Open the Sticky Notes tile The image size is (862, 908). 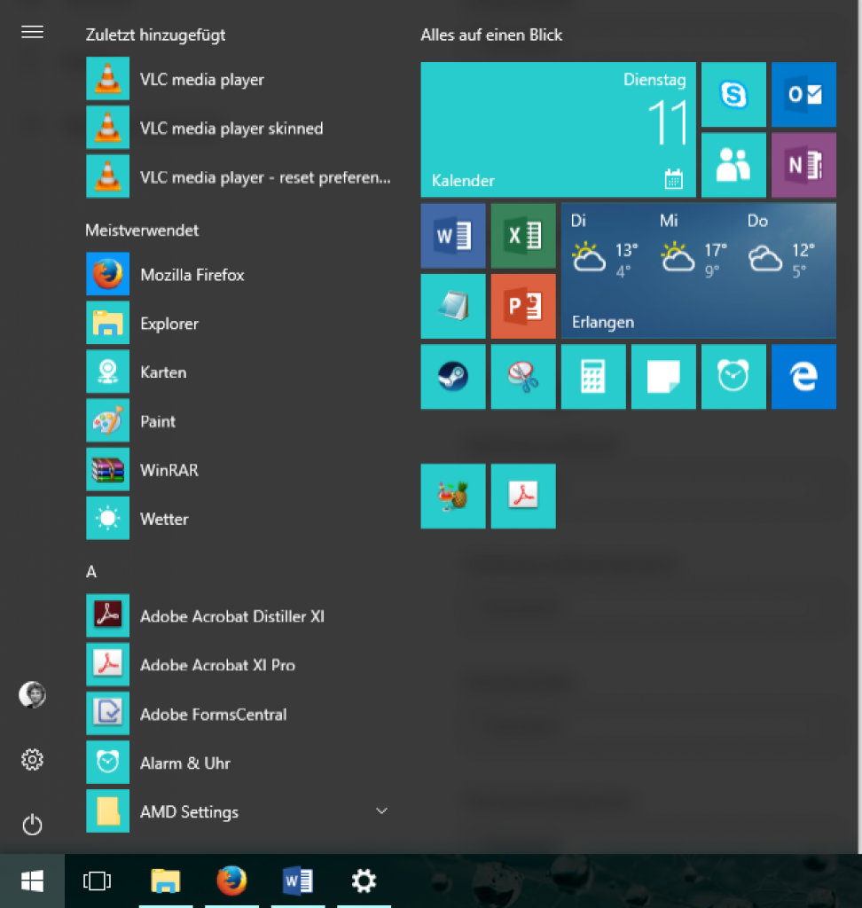click(x=663, y=377)
